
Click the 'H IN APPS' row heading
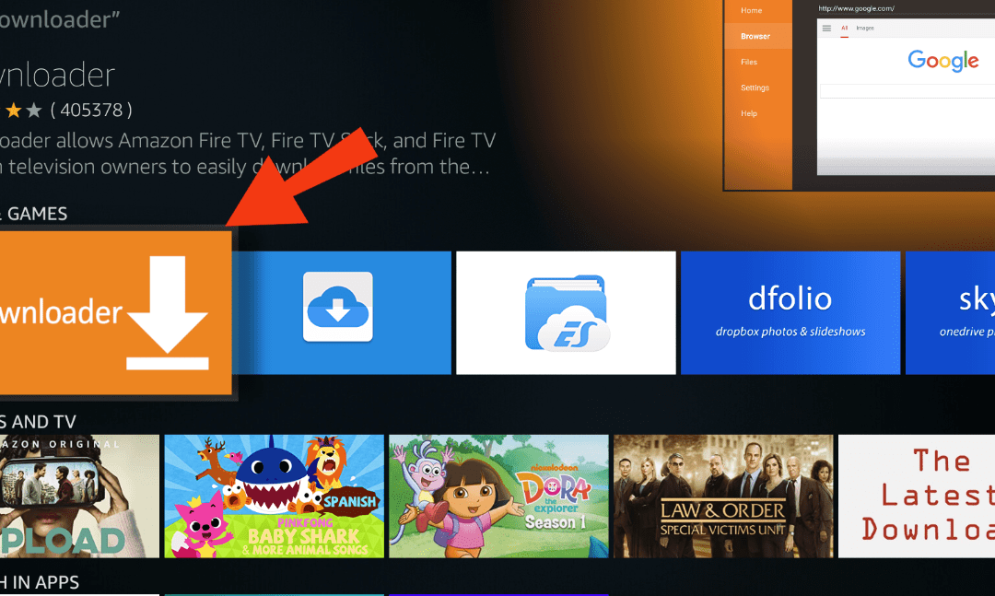click(x=40, y=582)
